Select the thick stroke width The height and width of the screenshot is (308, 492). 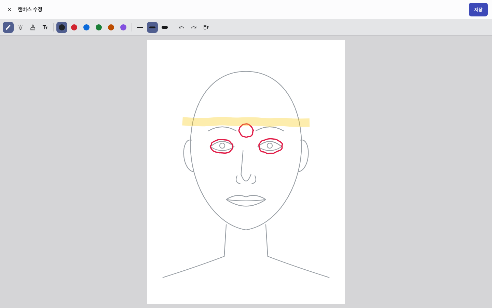click(x=165, y=27)
